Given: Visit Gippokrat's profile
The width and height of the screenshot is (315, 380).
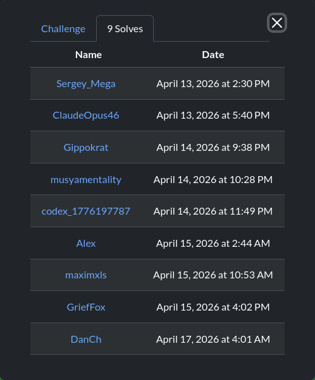Looking at the screenshot, I should [x=86, y=148].
